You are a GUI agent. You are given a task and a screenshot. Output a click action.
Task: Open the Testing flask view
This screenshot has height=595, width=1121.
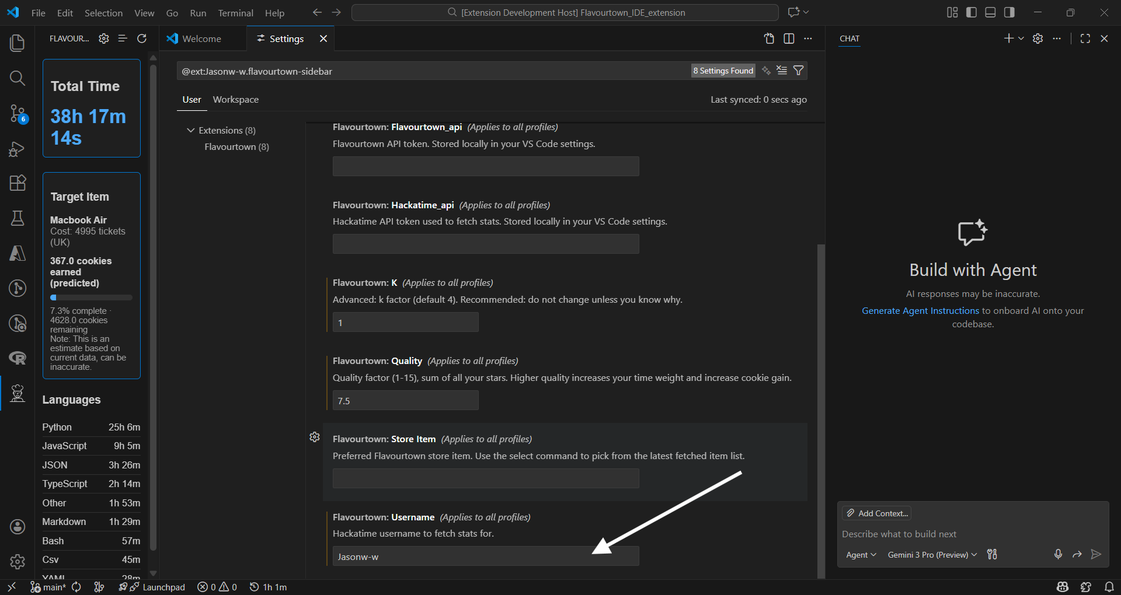(x=18, y=218)
